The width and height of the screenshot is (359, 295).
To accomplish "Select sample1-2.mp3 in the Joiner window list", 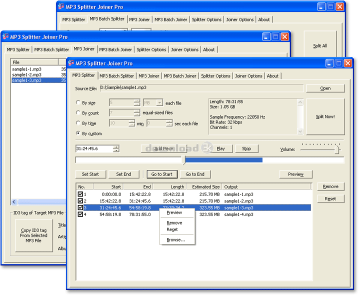I will coord(26,74).
